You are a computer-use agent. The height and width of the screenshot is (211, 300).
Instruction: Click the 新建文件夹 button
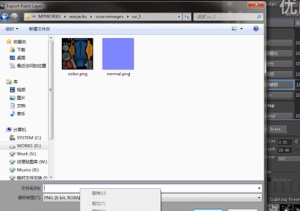pos(40,29)
